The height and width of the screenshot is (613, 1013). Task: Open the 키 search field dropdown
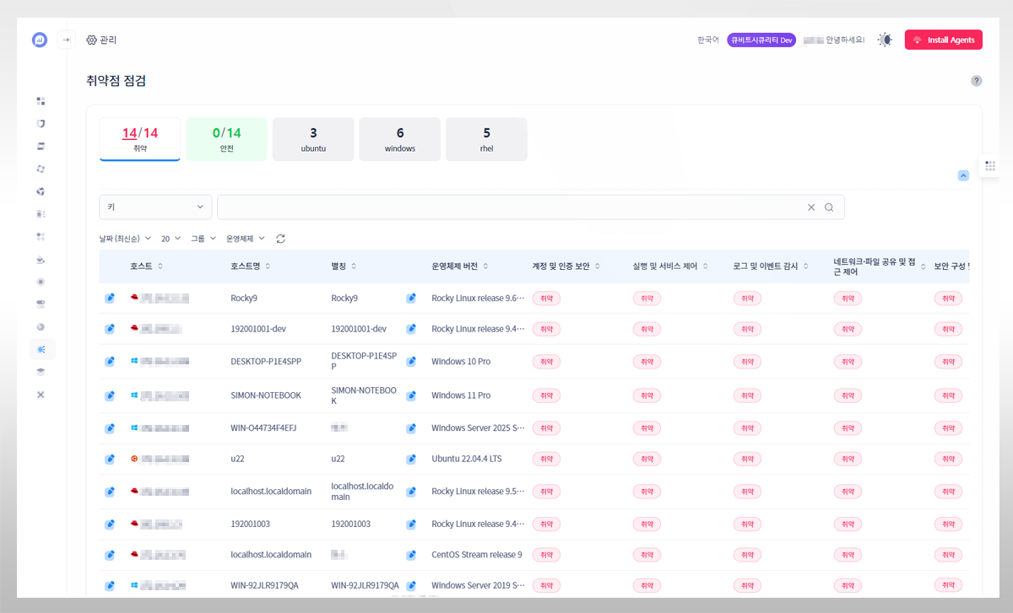point(155,207)
